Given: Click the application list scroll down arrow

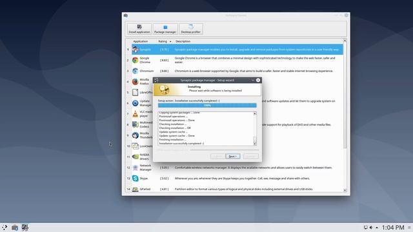Looking at the screenshot, I should click(x=345, y=190).
